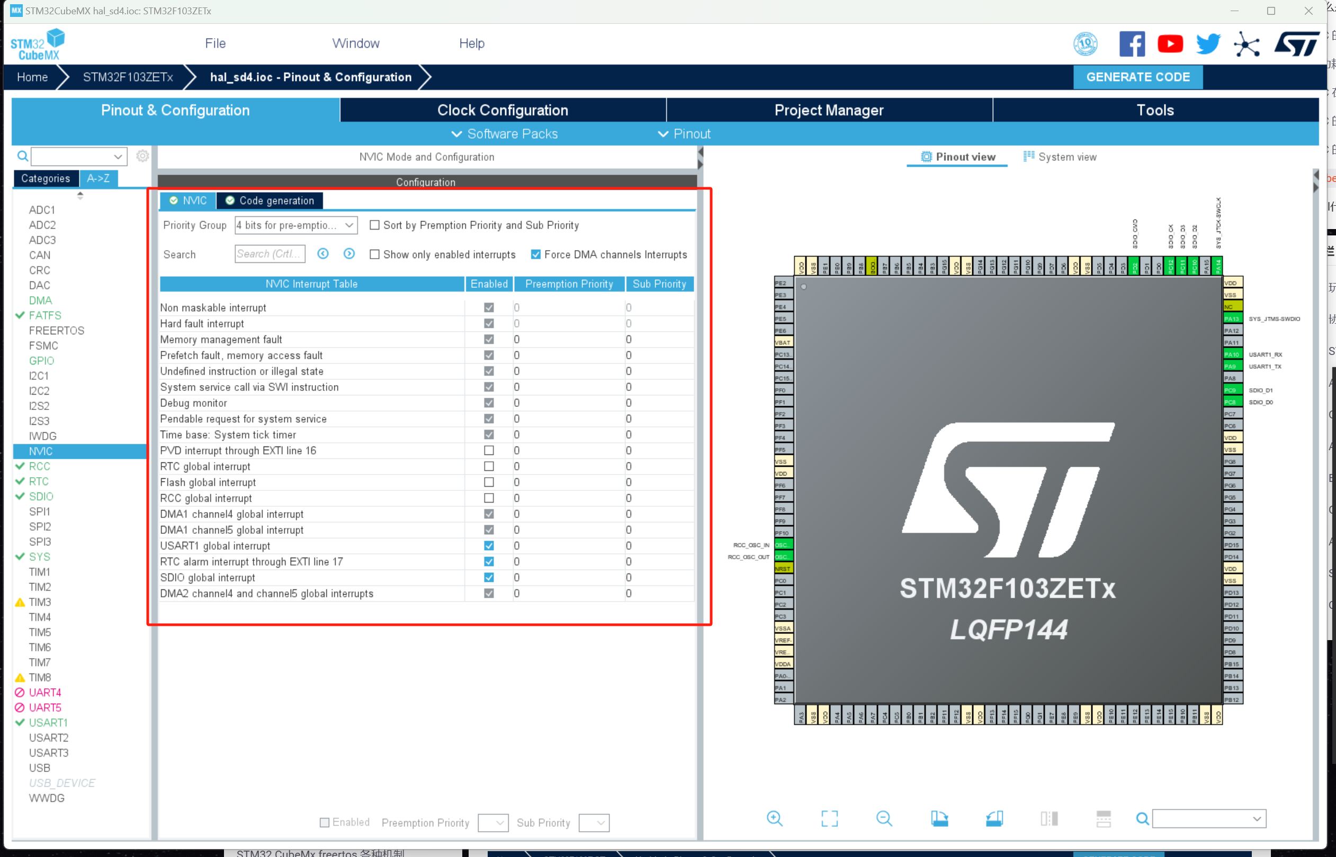Viewport: 1336px width, 857px height.
Task: Expand the Software Packs menu
Action: (x=504, y=133)
